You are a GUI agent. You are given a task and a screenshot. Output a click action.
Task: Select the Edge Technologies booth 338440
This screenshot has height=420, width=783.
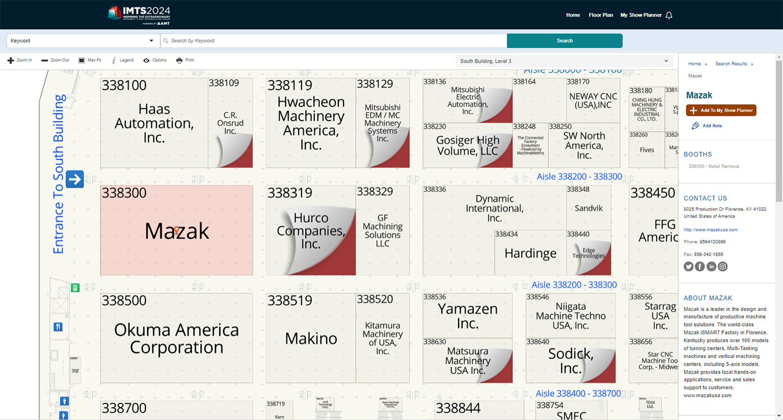click(589, 253)
